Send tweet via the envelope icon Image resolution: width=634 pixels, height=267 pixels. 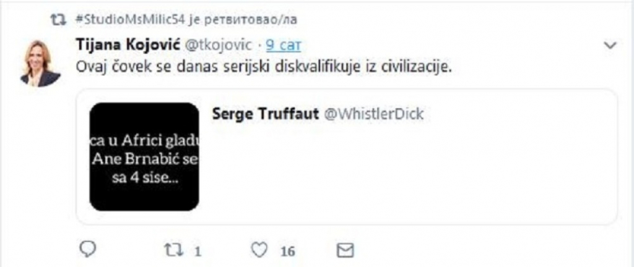click(345, 251)
